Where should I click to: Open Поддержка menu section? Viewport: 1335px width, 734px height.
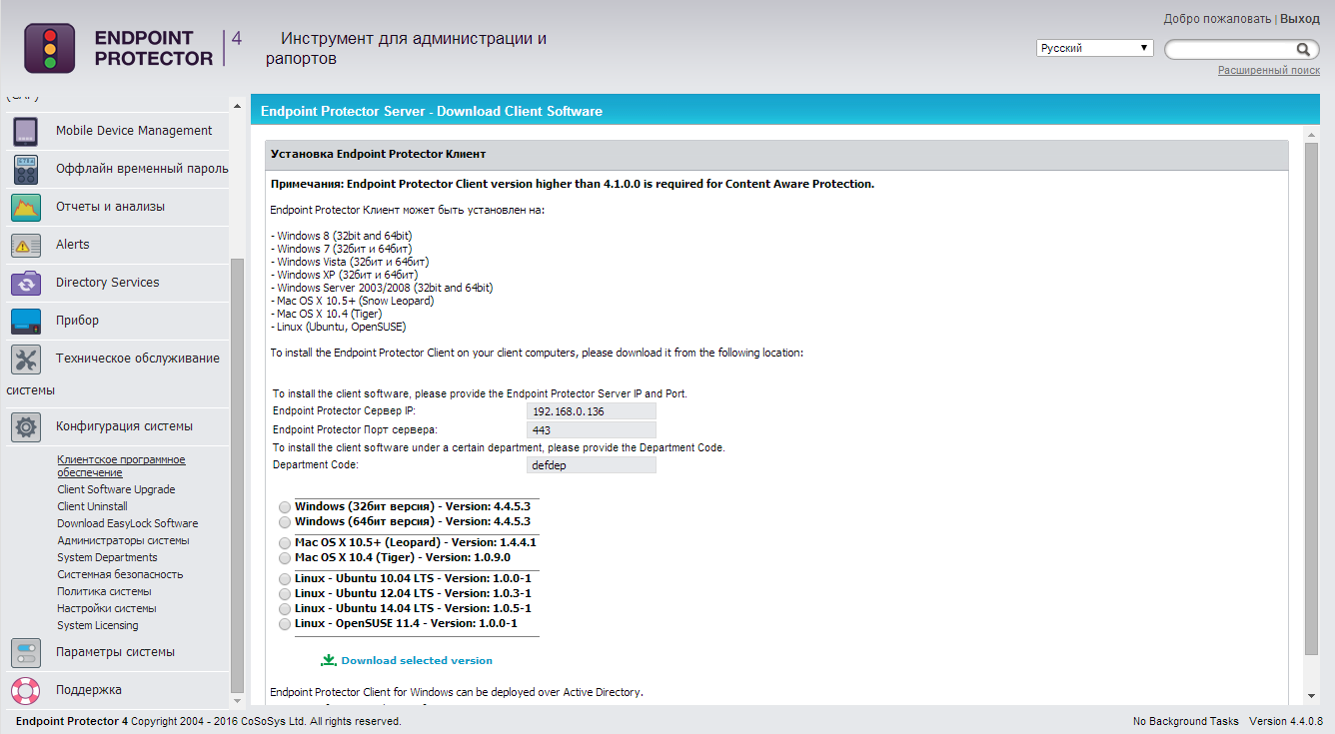(89, 690)
